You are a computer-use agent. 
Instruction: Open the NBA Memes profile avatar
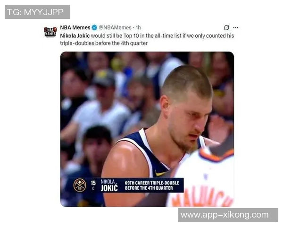point(50,32)
